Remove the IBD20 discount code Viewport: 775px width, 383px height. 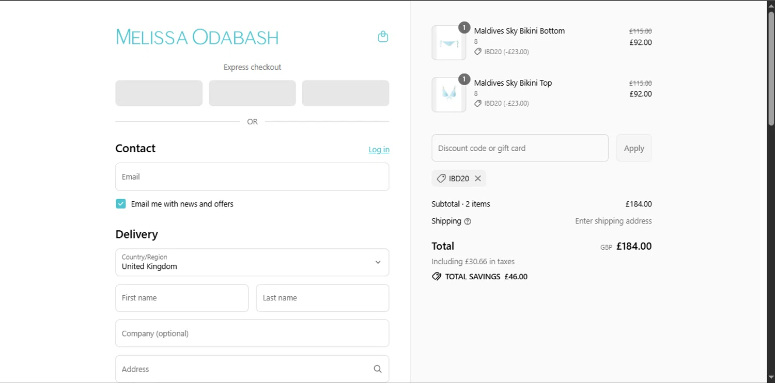click(478, 179)
